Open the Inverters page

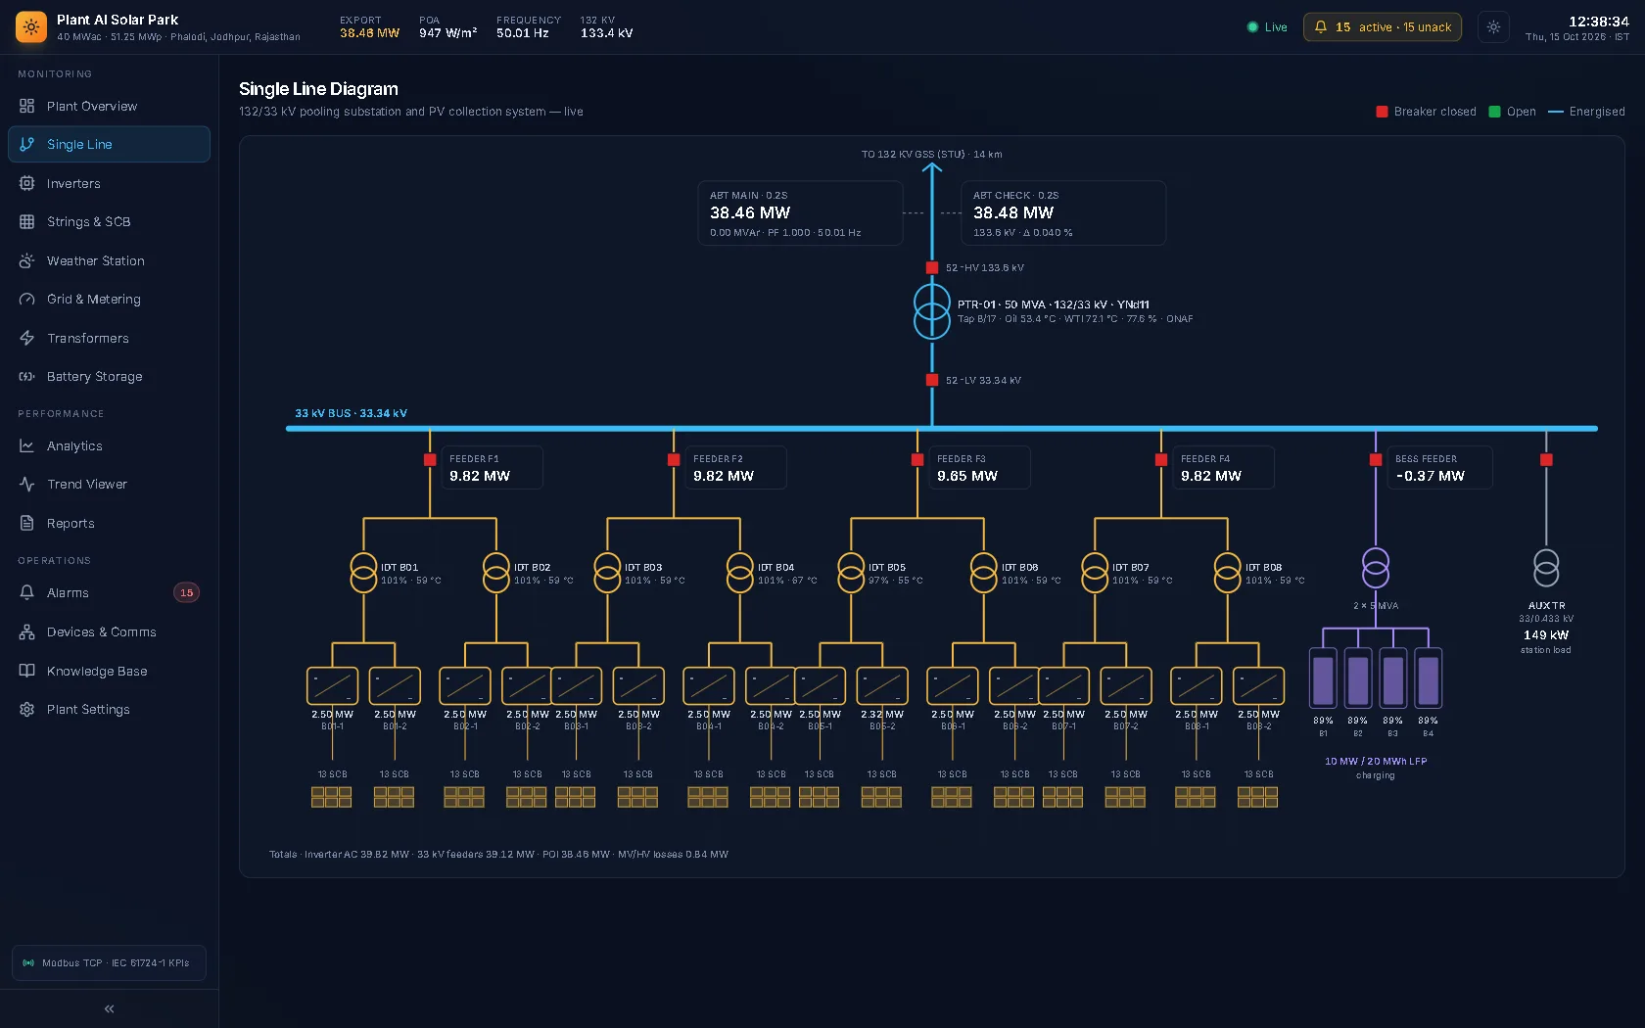(x=109, y=183)
